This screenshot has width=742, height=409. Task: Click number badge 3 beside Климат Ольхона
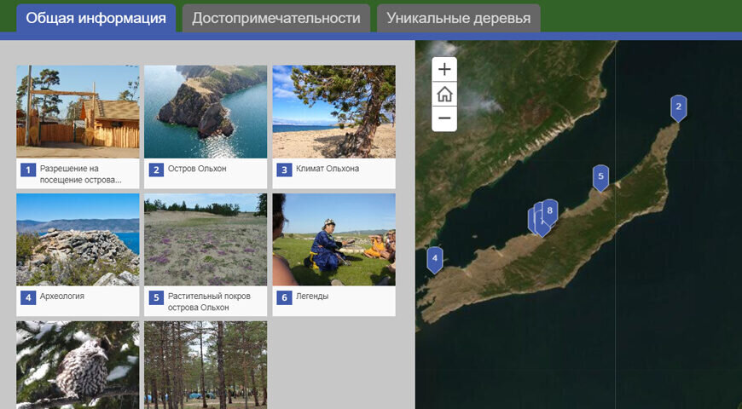284,170
